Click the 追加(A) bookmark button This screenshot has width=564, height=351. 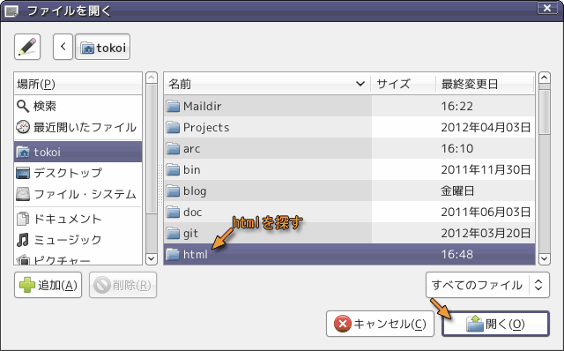48,285
